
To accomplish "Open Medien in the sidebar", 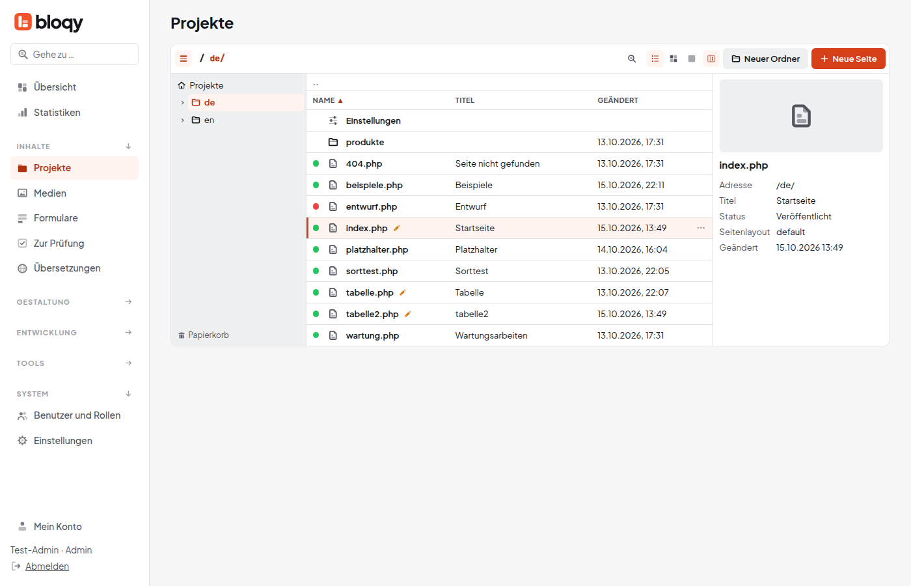I will 74,193.
